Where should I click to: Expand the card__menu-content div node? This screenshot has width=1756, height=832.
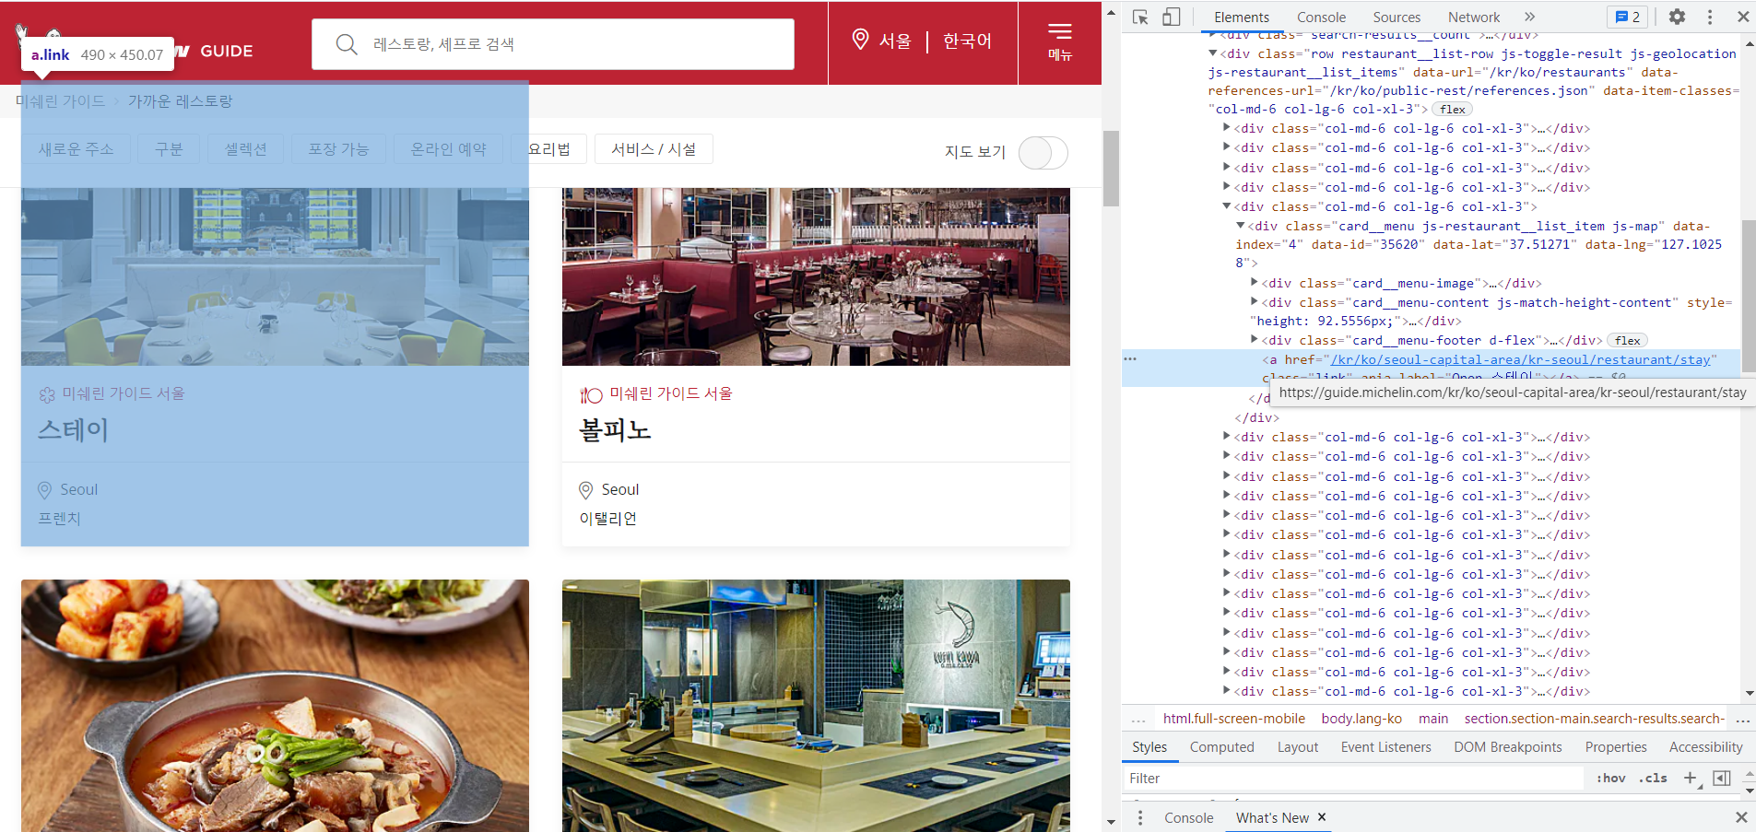1254,301
